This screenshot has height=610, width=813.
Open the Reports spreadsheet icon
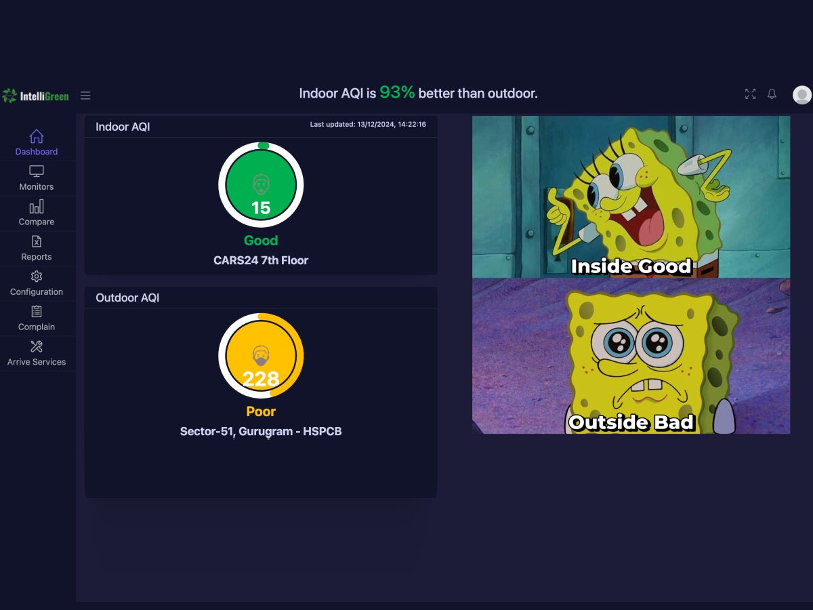[37, 242]
